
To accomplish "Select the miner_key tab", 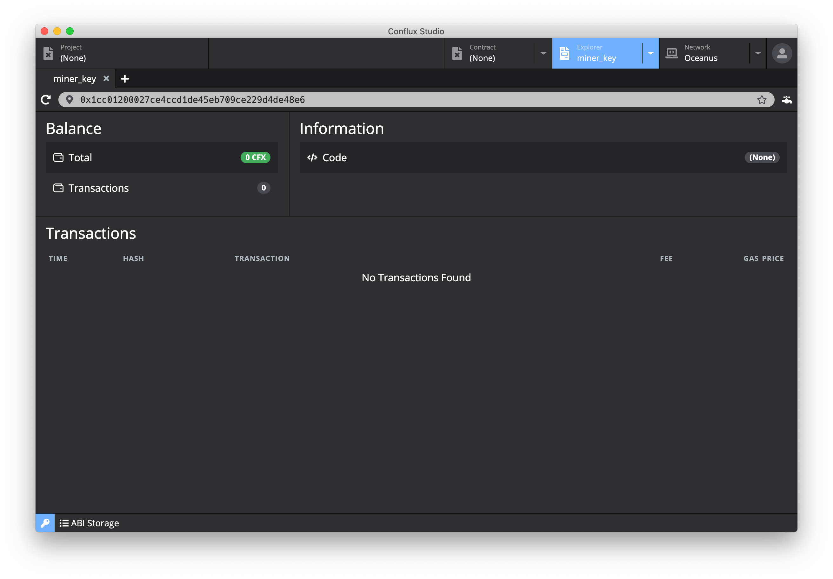I will (x=74, y=79).
